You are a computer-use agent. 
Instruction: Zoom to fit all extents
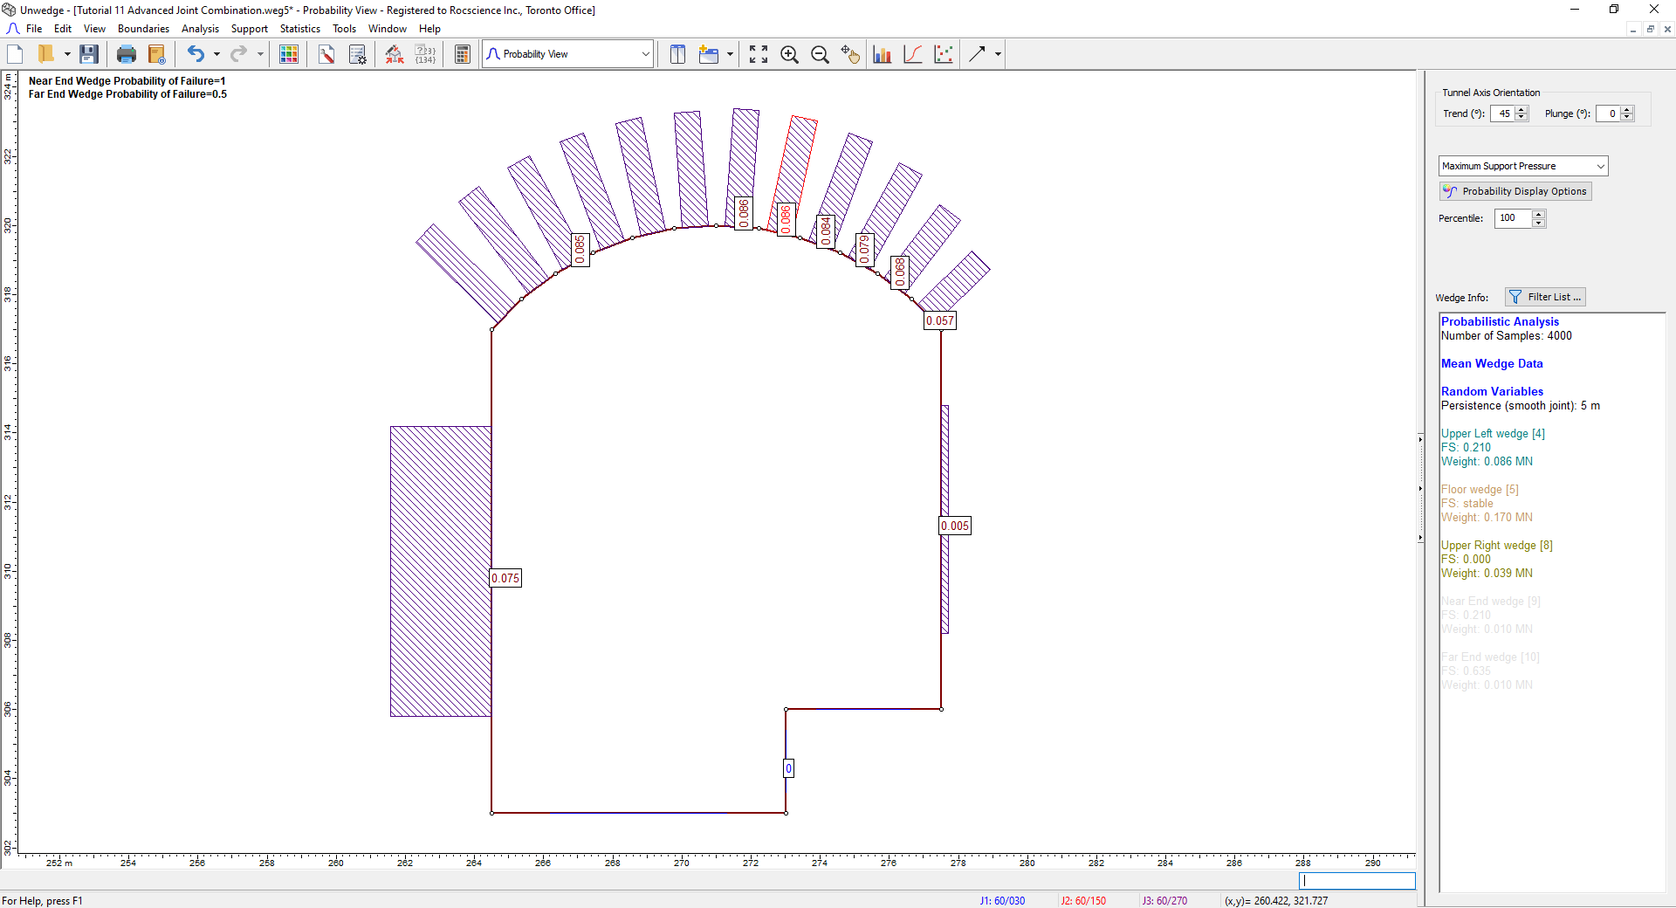pyautogui.click(x=759, y=54)
